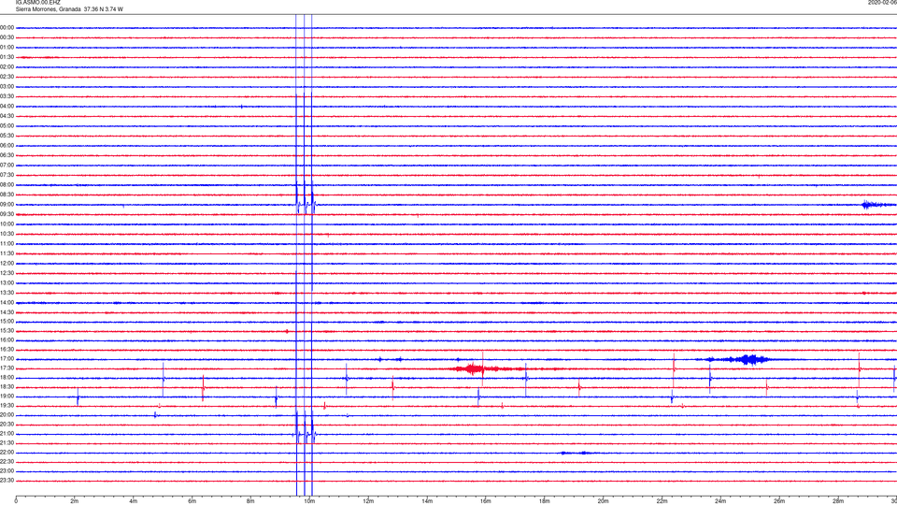The width and height of the screenshot is (897, 505).
Task: Select the 20:00 time label
Action: 7,415
